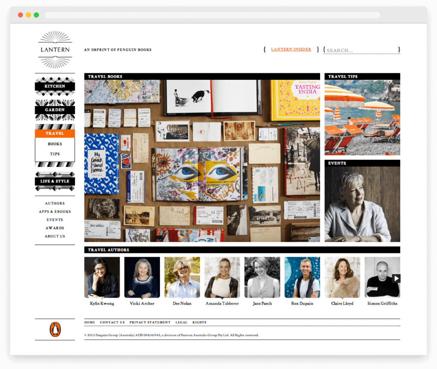This screenshot has height=369, width=437.
Task: Select Amanda Tabberer's author photo
Action: pyautogui.click(x=222, y=277)
